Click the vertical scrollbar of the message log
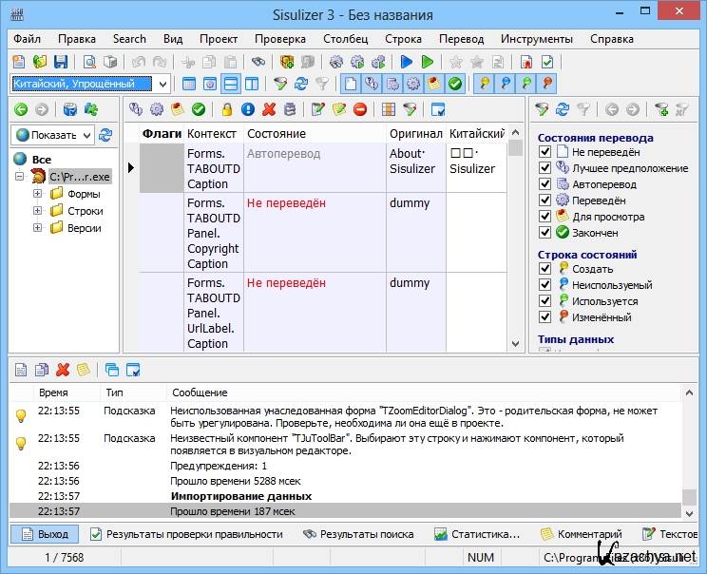 coord(689,447)
